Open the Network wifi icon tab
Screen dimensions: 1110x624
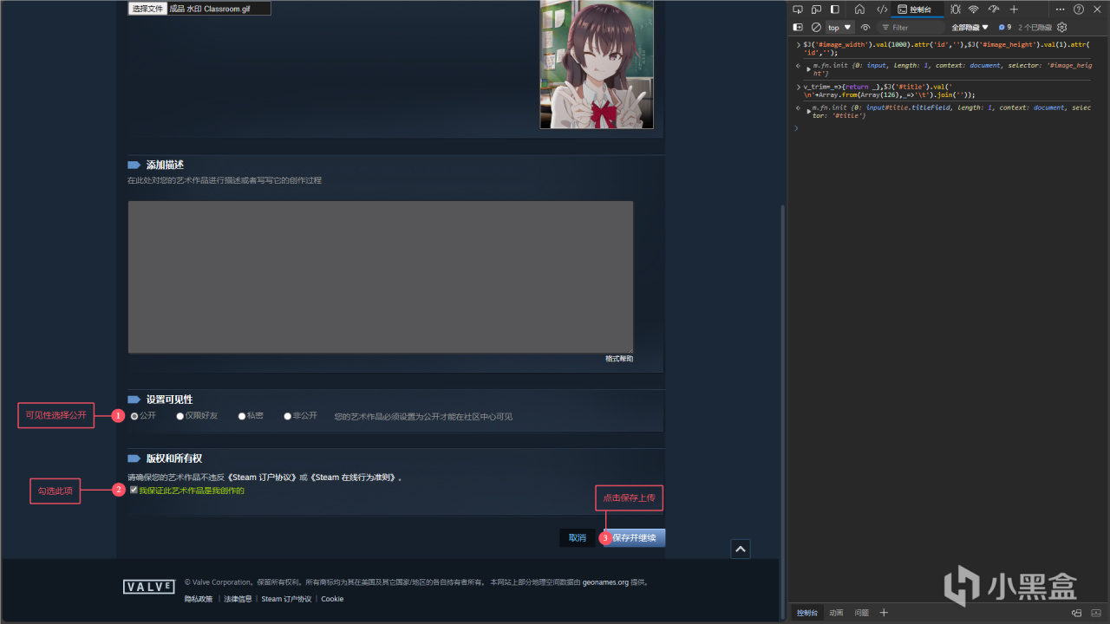click(x=974, y=10)
